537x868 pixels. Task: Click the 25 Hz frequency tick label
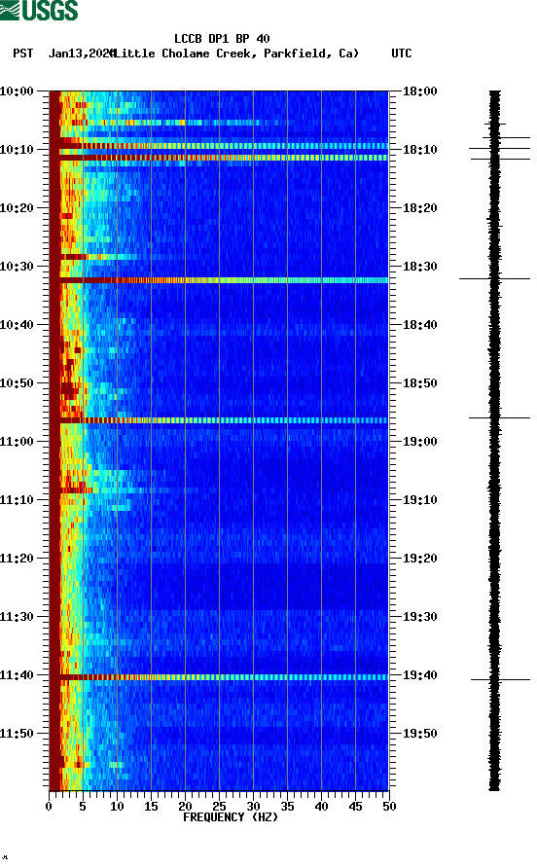tap(219, 807)
